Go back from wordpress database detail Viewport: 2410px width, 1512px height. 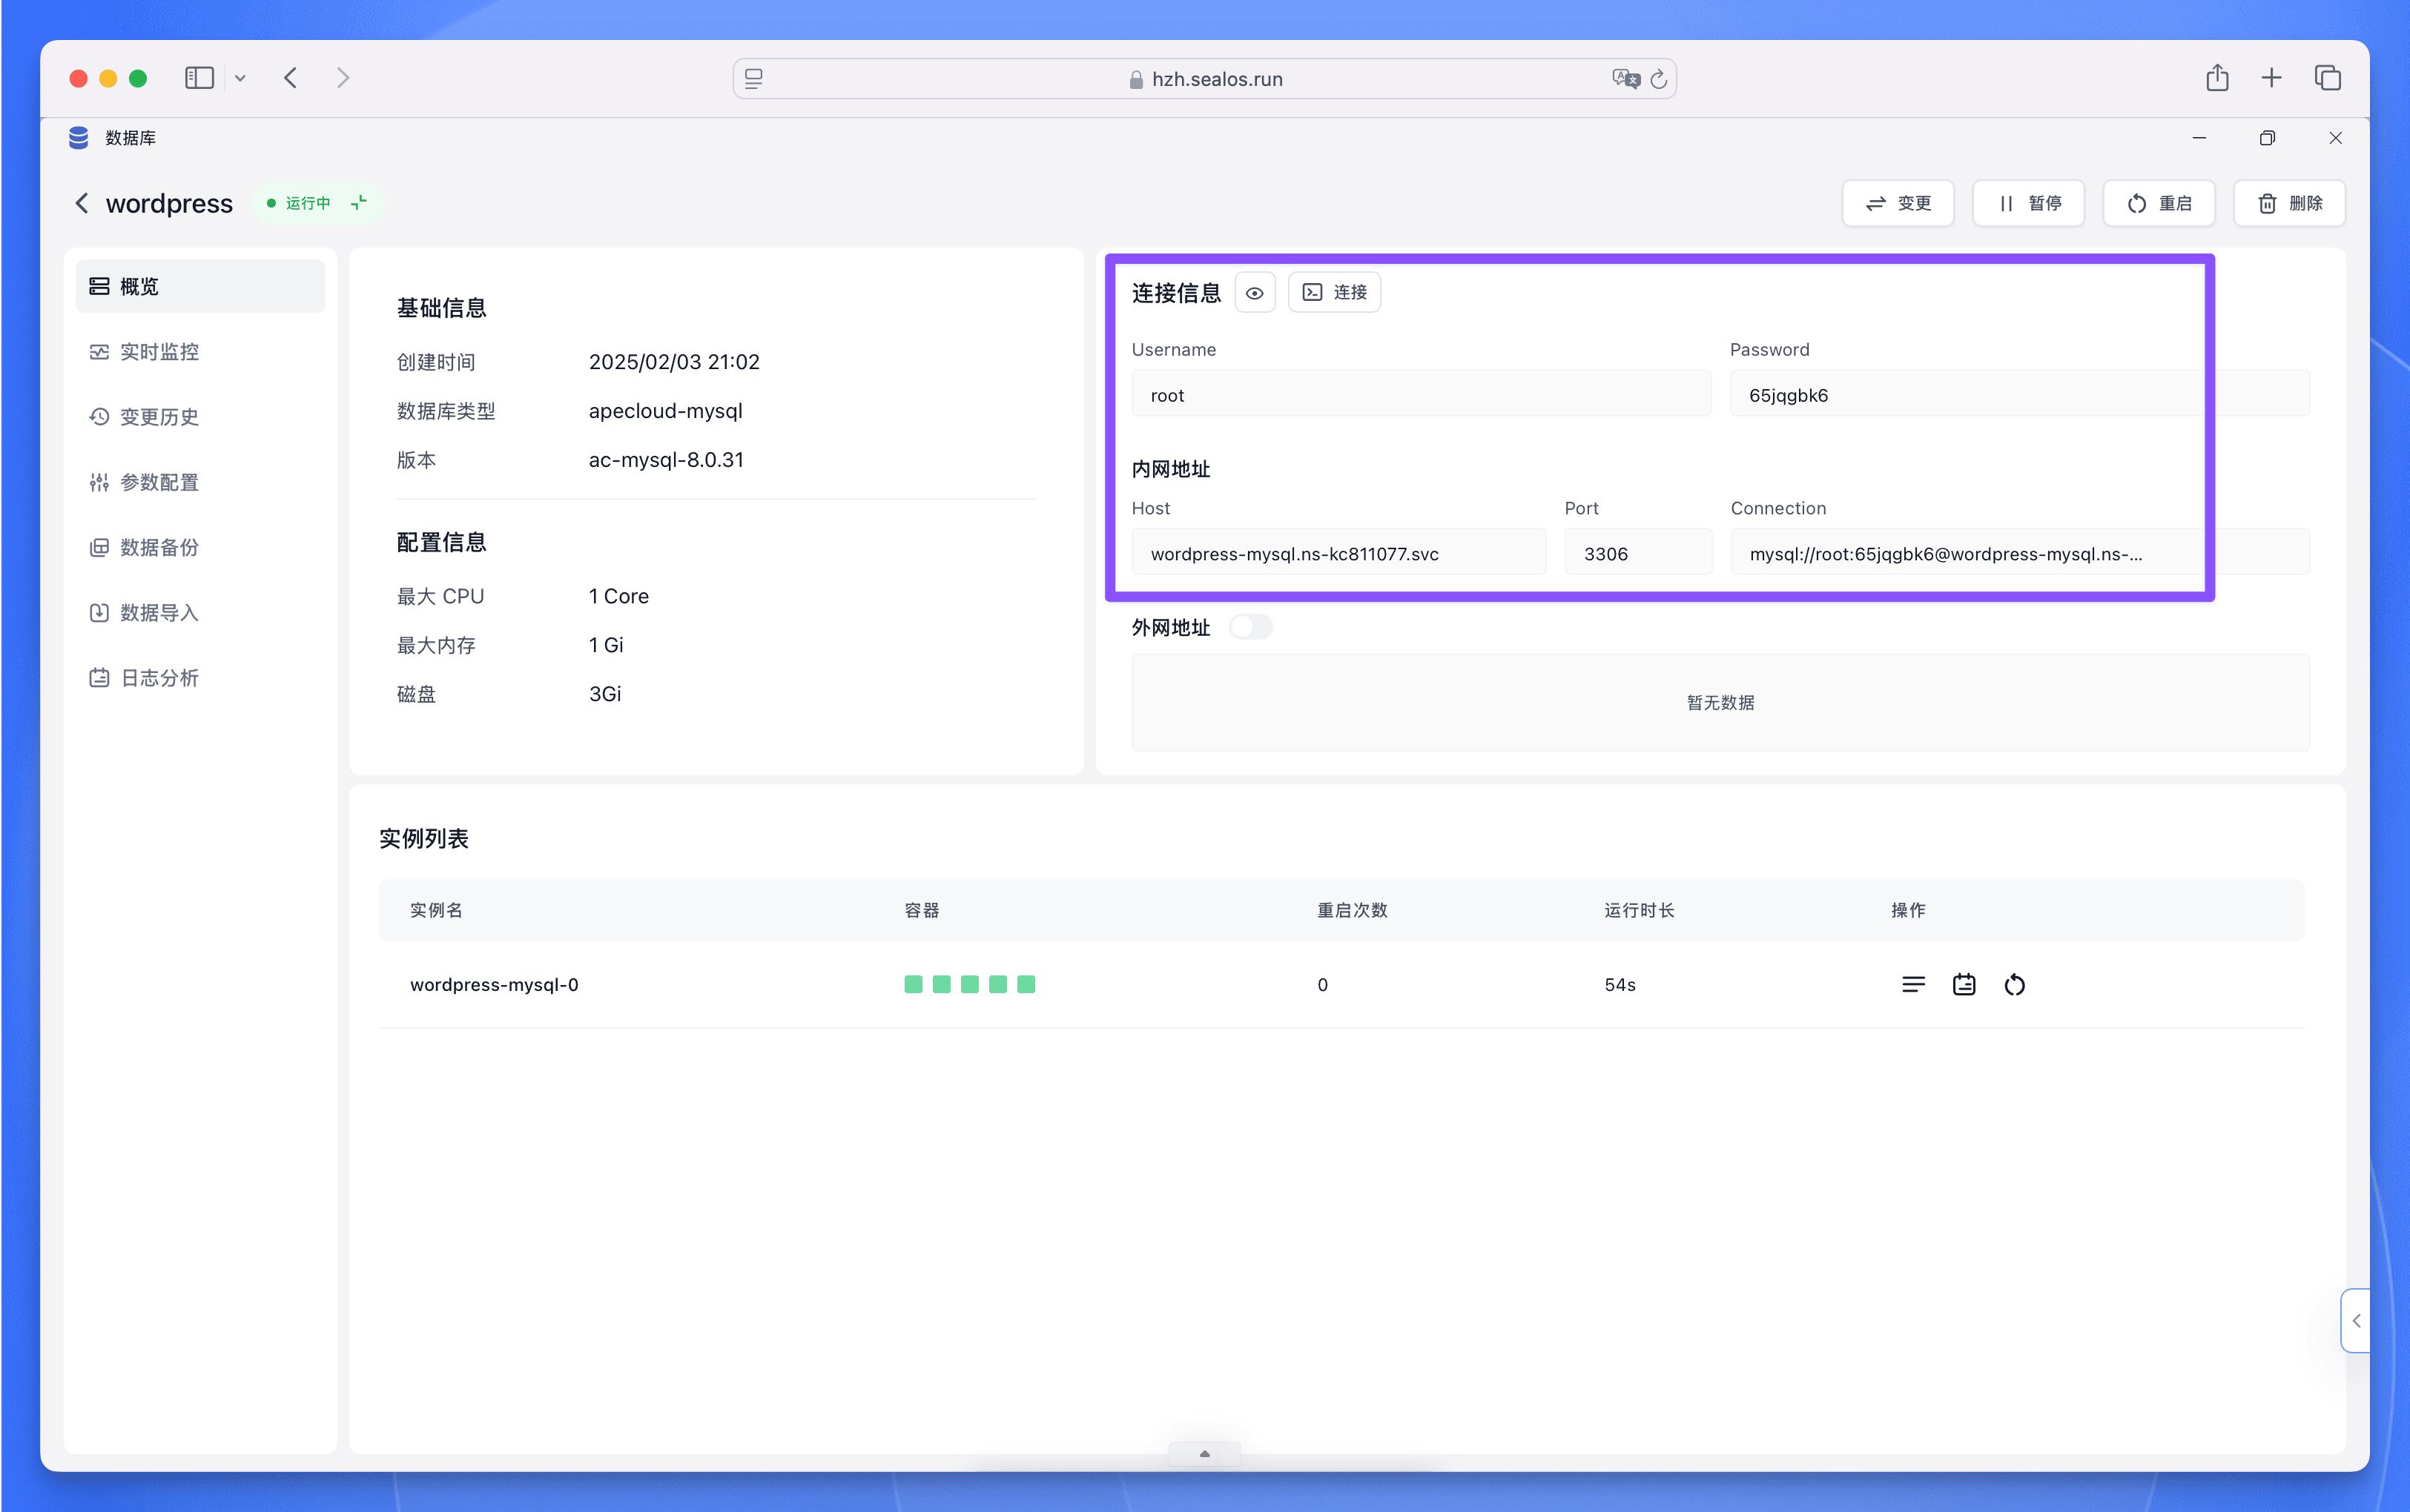coord(82,203)
